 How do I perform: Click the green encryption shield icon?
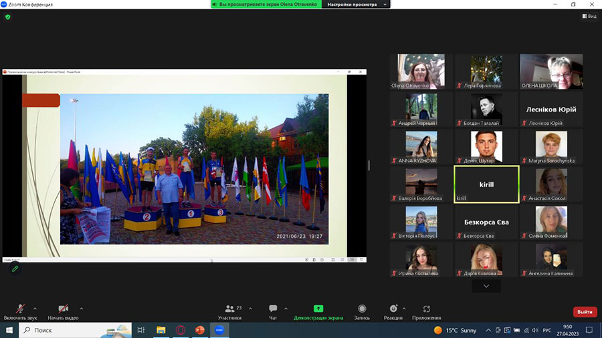pyautogui.click(x=8, y=17)
